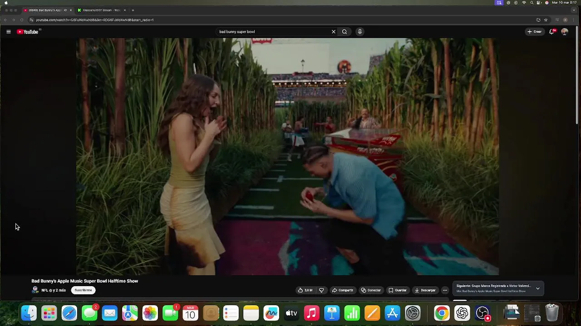Screen dimensions: 581x326
Task: Go back in Chrome history
Action: pos(5,20)
